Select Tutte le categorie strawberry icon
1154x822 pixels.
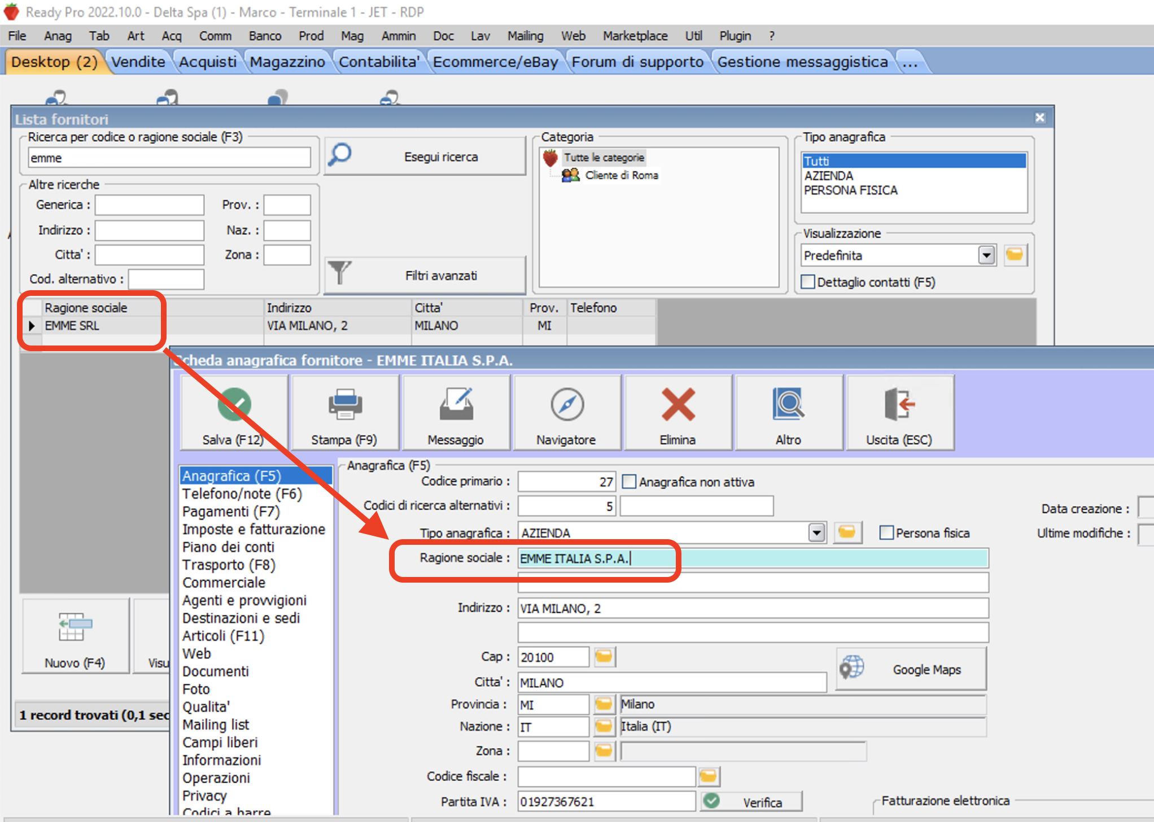550,158
